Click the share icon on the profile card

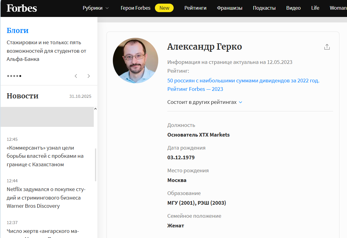327,47
